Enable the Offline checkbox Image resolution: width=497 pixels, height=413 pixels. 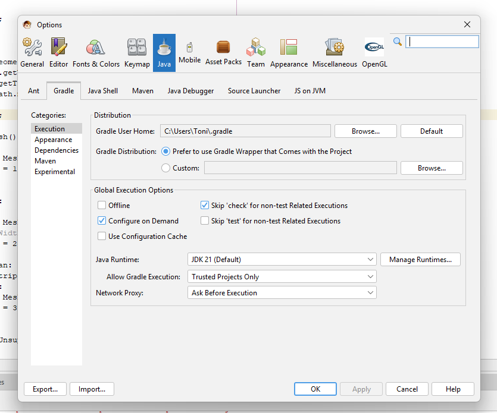coord(102,206)
